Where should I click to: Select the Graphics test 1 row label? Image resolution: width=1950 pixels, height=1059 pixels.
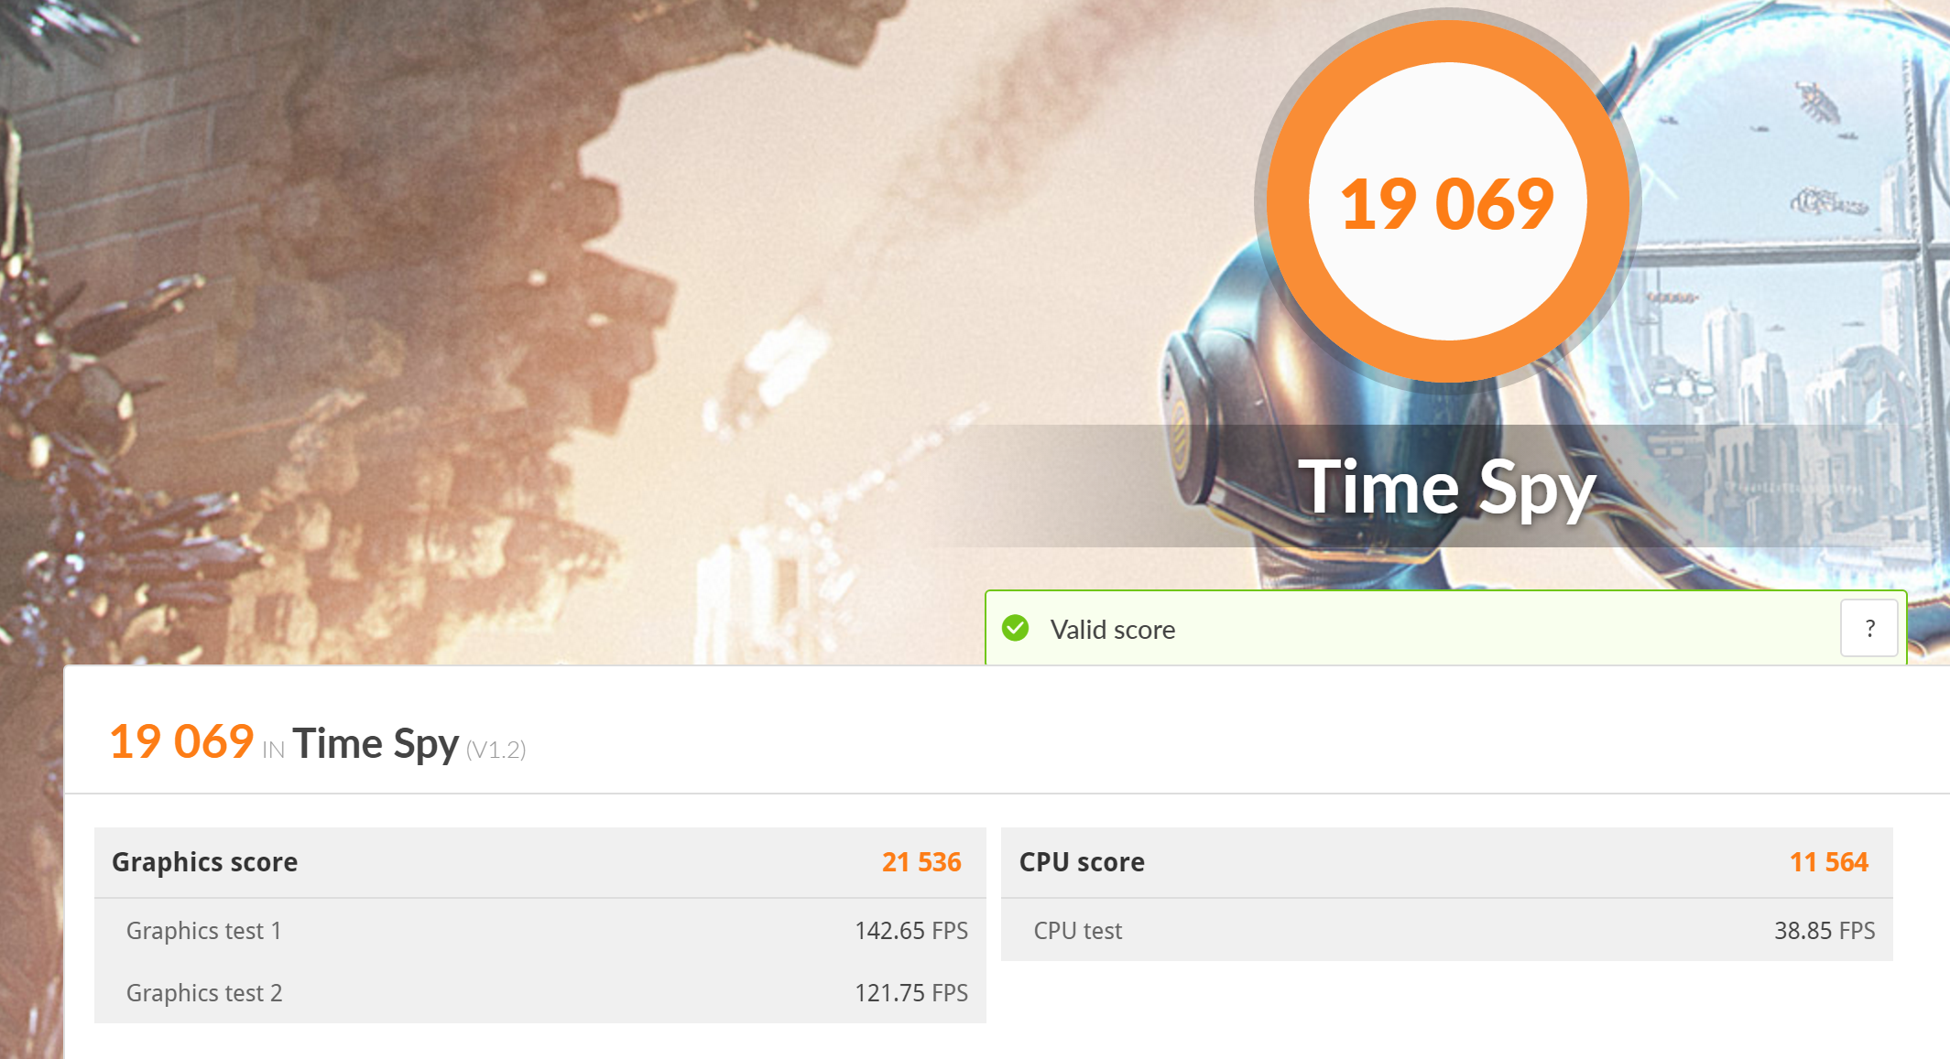[203, 931]
